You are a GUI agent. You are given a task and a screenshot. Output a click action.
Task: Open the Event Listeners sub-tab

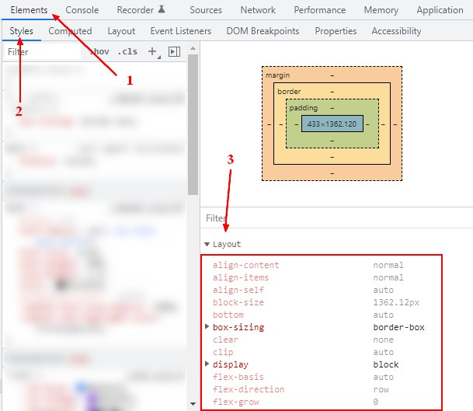coord(180,31)
